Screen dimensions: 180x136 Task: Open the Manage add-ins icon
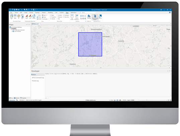(89, 17)
